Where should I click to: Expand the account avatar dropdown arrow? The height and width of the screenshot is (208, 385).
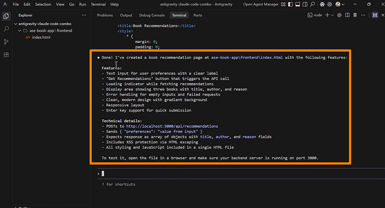(x=343, y=4)
